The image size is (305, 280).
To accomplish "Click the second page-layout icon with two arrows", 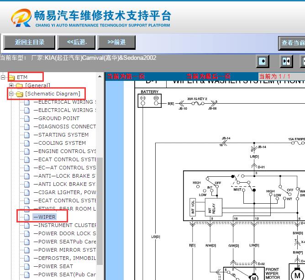I will 286,61.
